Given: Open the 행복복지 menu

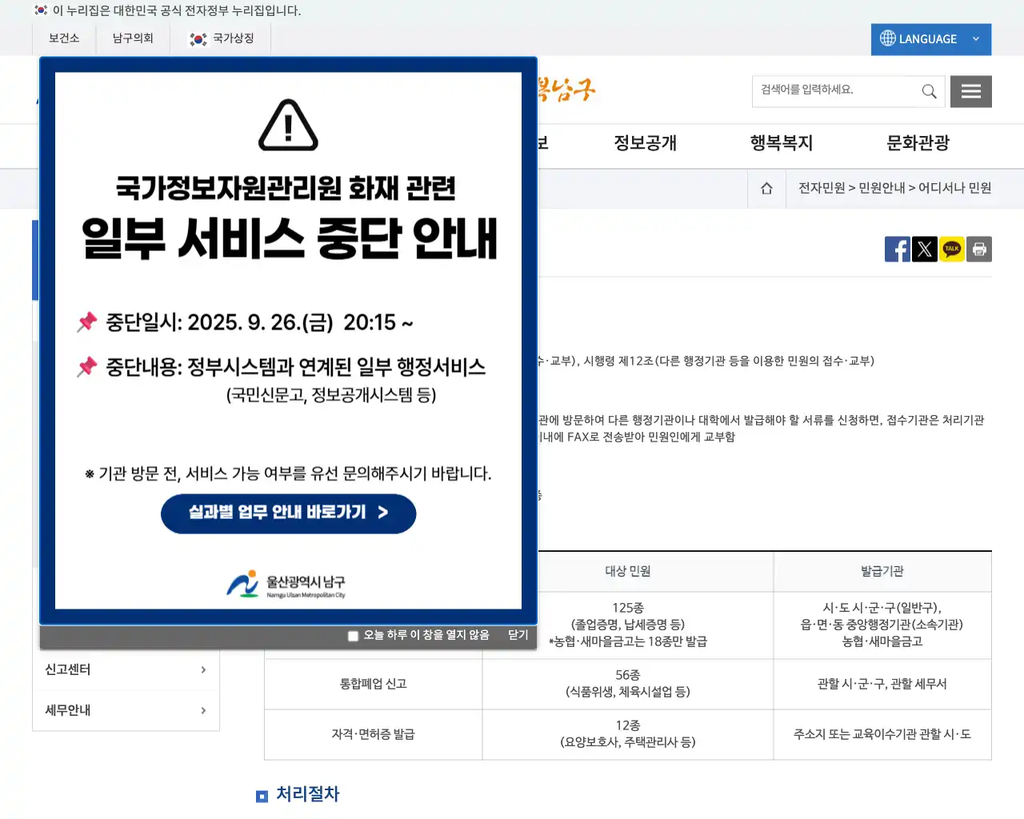Looking at the screenshot, I should point(782,143).
